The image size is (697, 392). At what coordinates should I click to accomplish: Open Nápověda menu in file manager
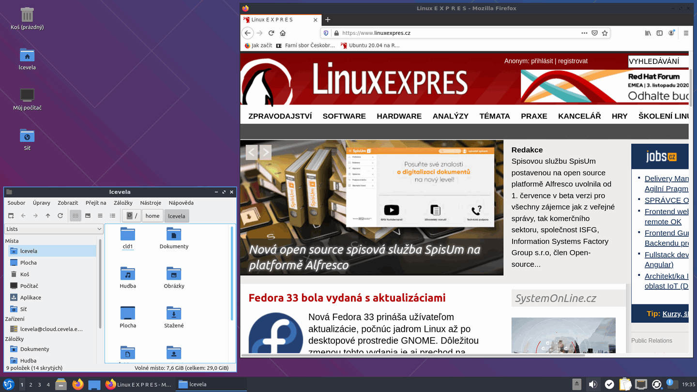[181, 203]
